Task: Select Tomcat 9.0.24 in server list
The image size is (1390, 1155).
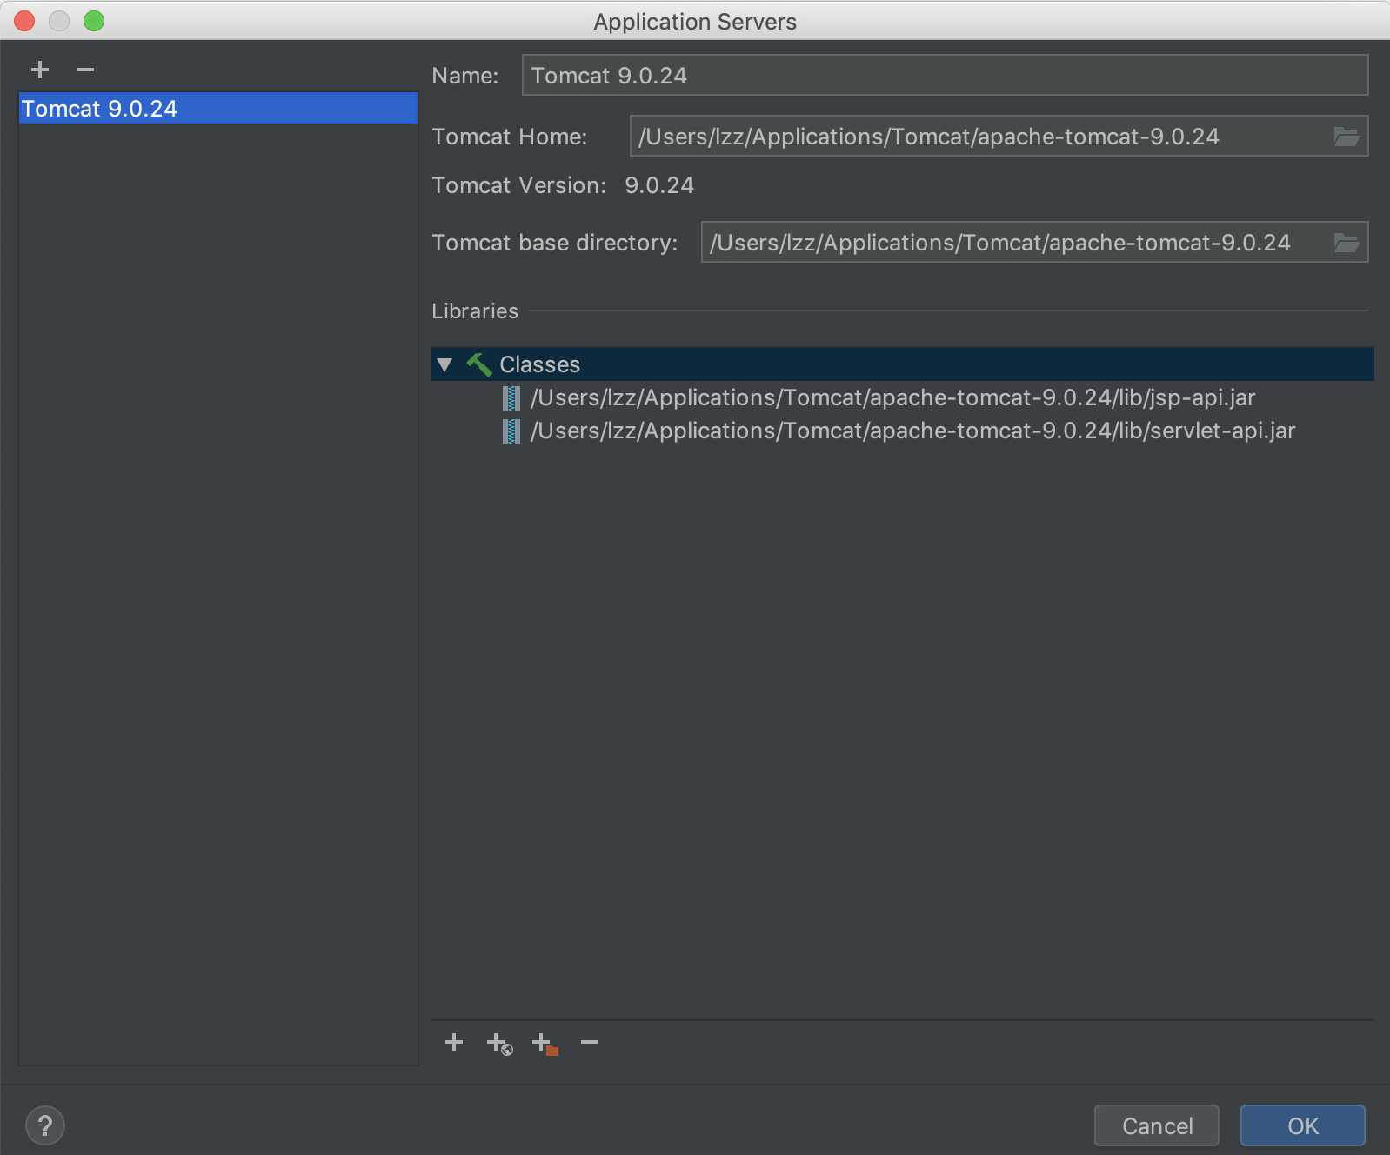Action: coord(217,109)
